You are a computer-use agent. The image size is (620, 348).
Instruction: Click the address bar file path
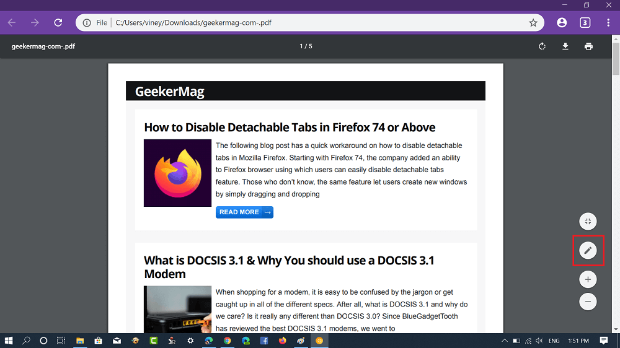pos(193,22)
